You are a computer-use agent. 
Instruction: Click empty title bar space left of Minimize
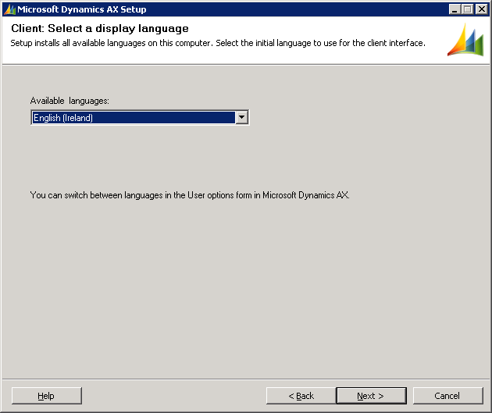click(312, 9)
